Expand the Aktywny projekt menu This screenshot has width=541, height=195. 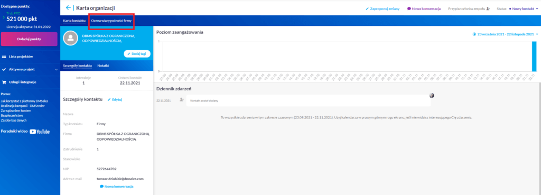pos(30,69)
